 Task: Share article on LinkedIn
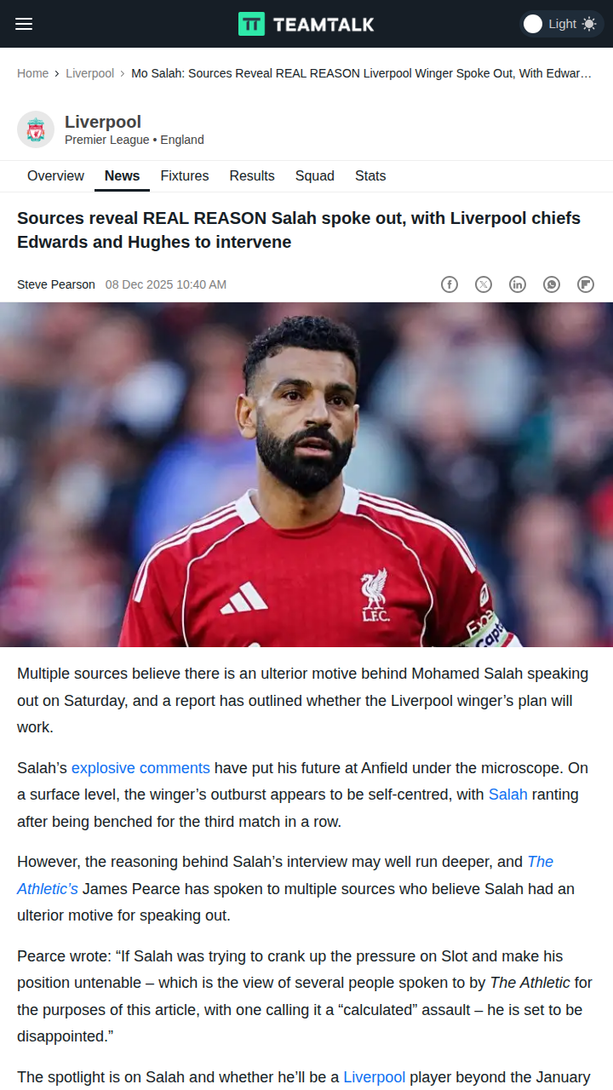pyautogui.click(x=518, y=284)
